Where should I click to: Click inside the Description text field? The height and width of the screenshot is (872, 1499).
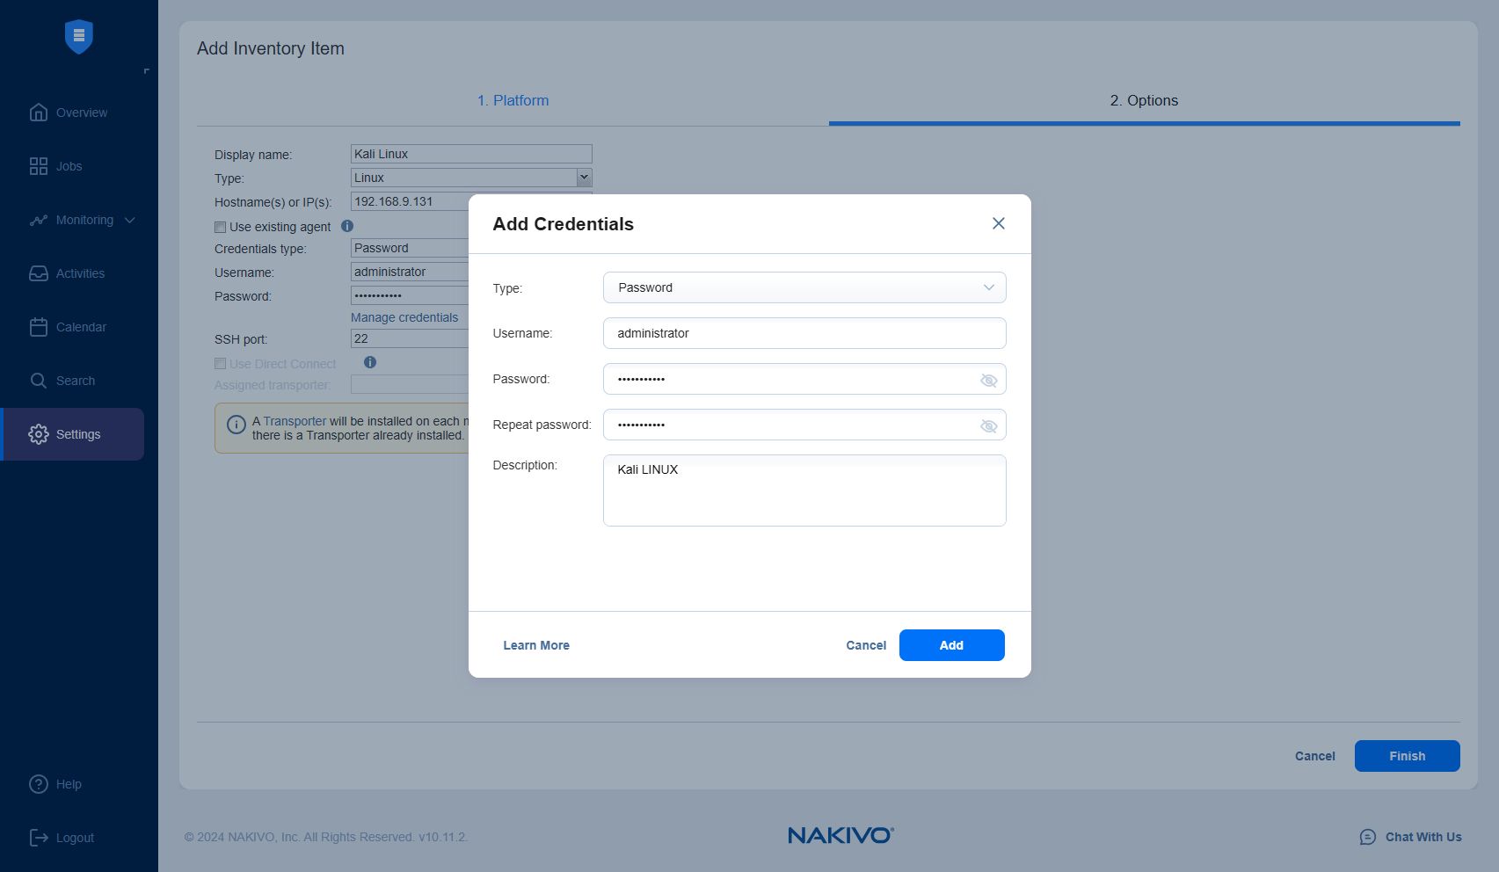803,490
